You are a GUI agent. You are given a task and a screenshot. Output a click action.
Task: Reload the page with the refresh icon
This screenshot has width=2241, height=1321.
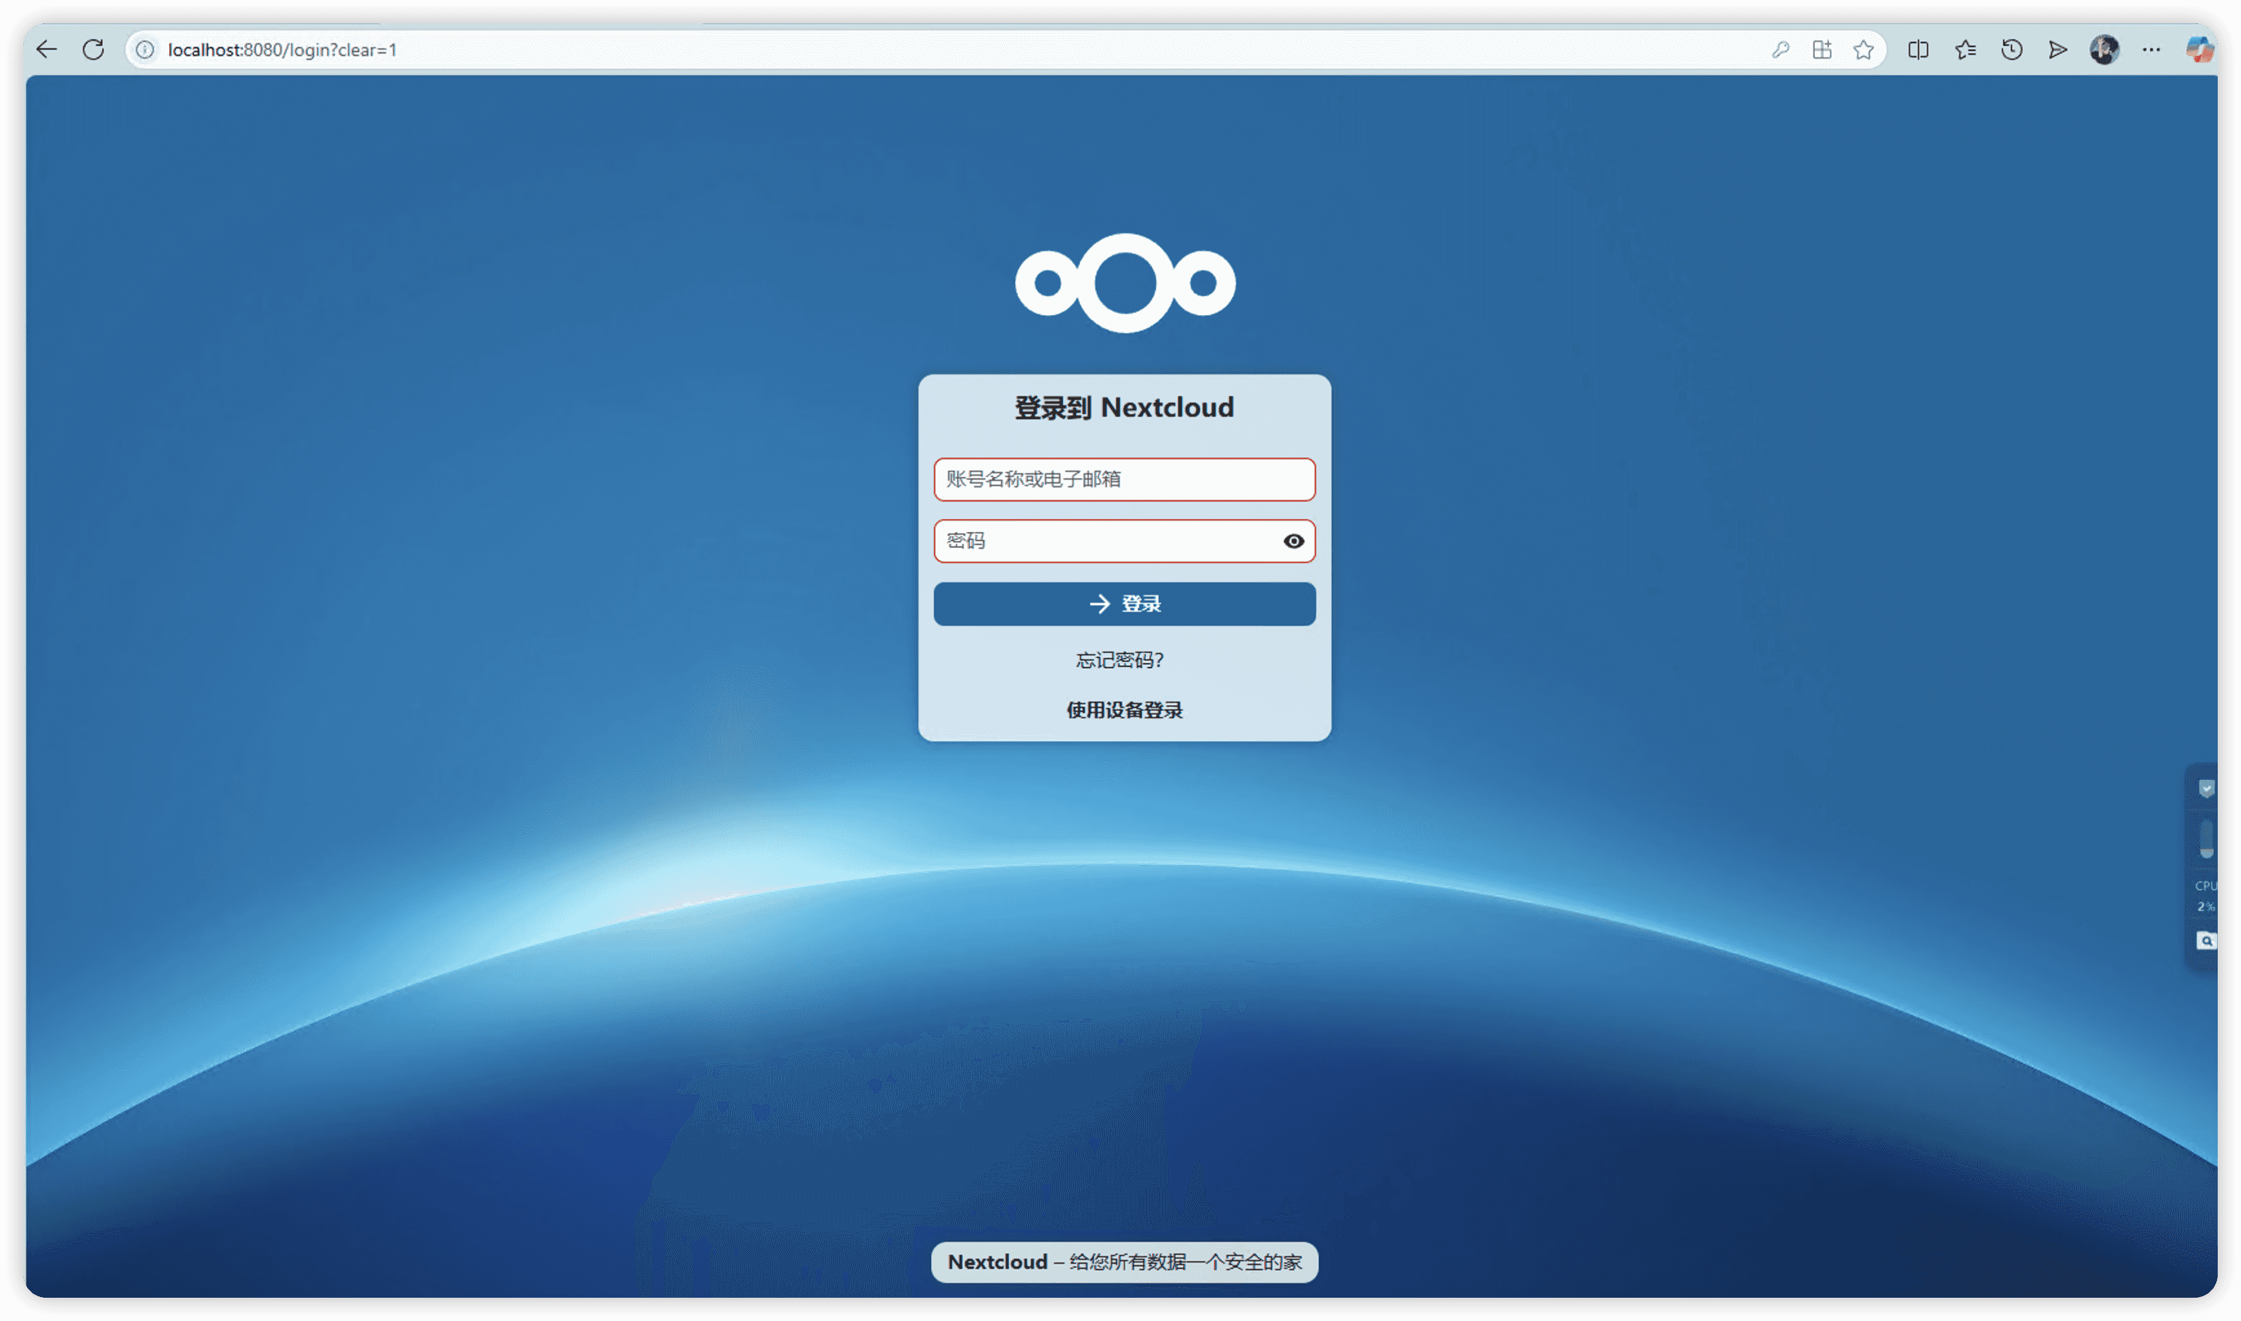pyautogui.click(x=94, y=50)
